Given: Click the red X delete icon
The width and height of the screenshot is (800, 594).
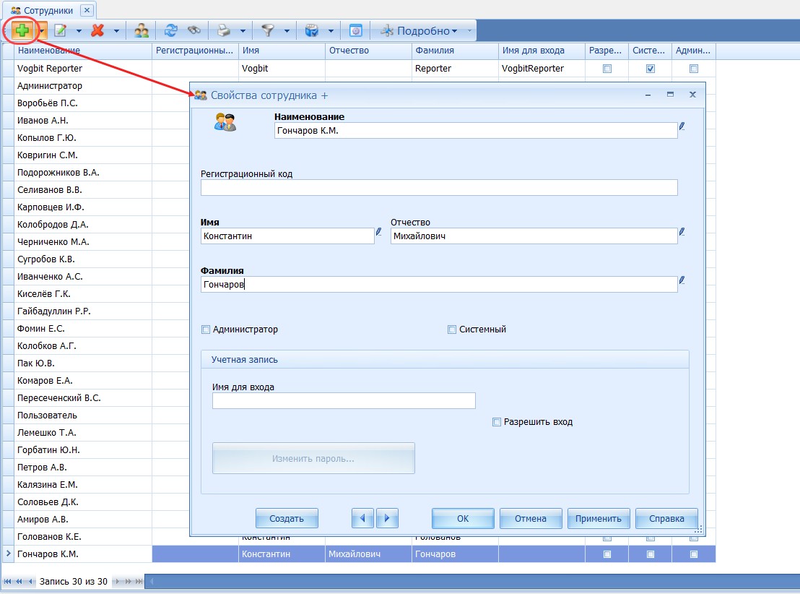Looking at the screenshot, I should tap(97, 30).
